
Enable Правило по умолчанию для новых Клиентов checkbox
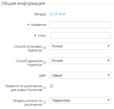click(x=52, y=86)
